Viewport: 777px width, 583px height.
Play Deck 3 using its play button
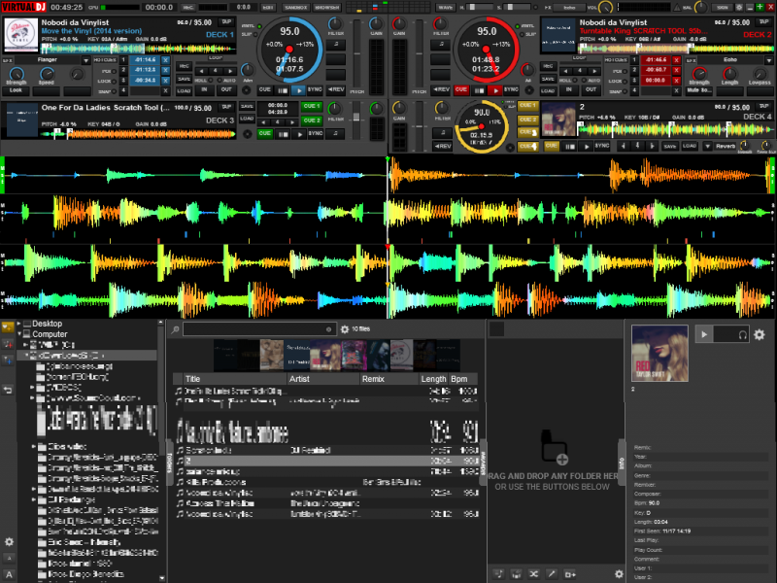pyautogui.click(x=299, y=134)
